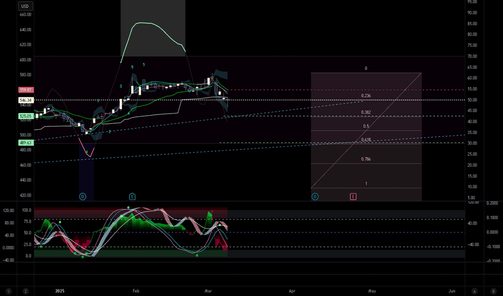This screenshot has width=503, height=296.
Task: Select the green wave 5 label
Action: (144, 65)
